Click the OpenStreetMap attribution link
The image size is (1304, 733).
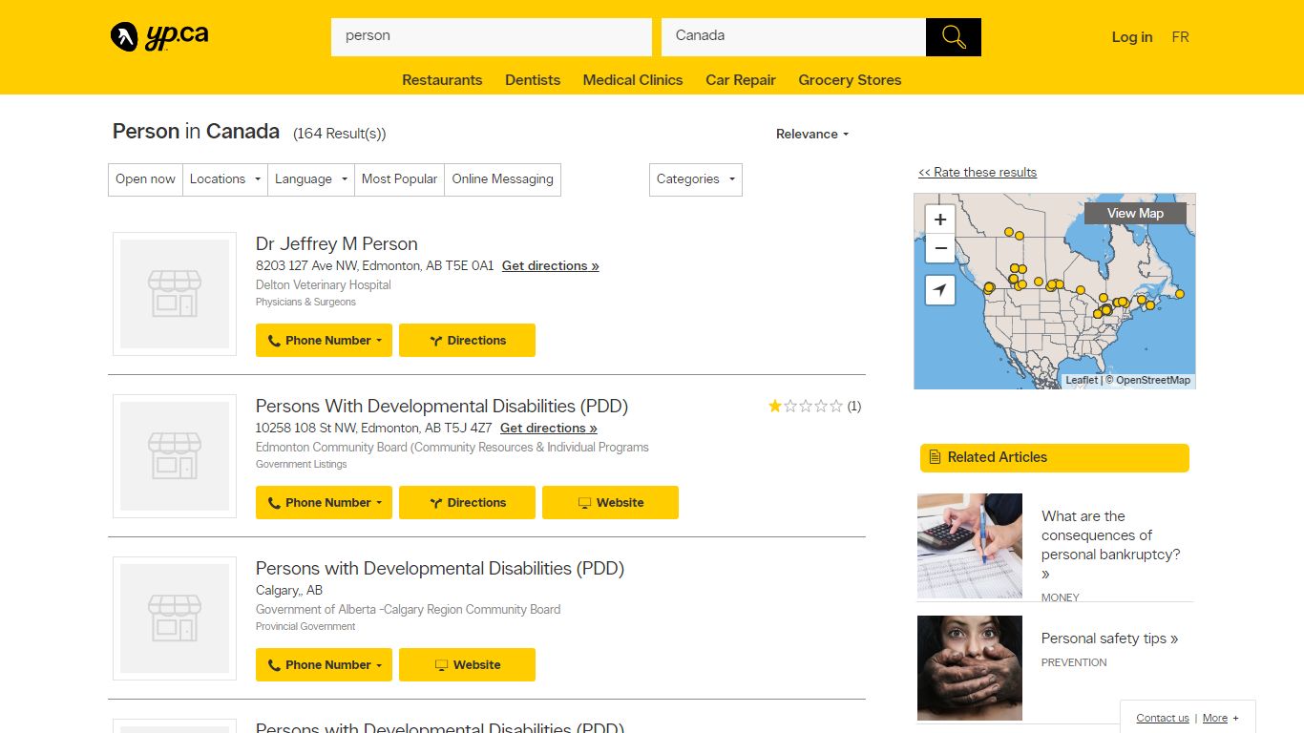pyautogui.click(x=1153, y=380)
